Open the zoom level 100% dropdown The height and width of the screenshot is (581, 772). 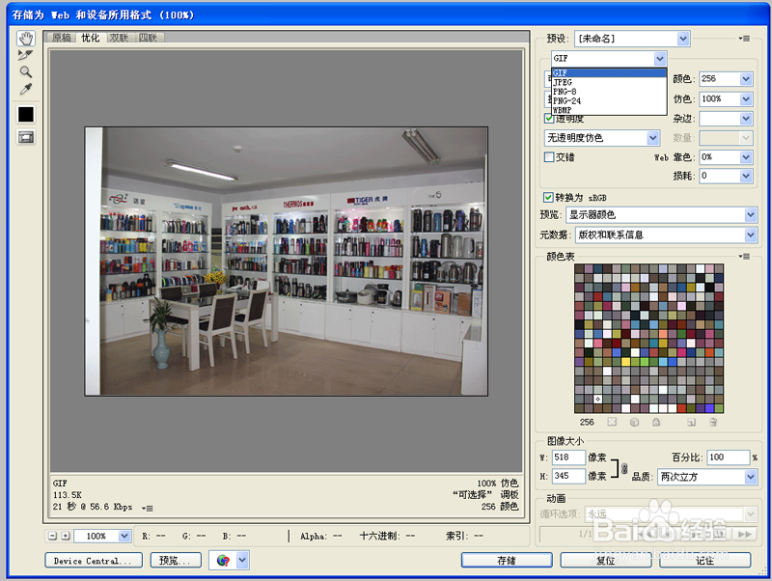[x=124, y=536]
